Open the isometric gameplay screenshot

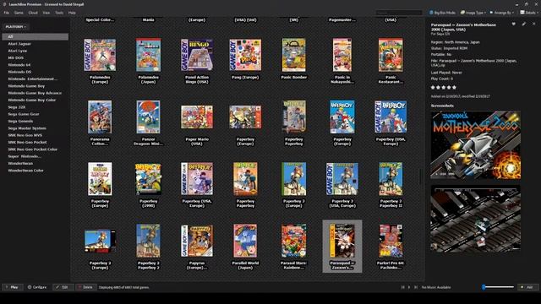[475, 219]
